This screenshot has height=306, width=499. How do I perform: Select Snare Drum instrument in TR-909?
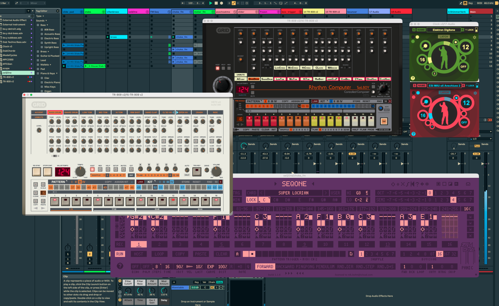tap(71, 112)
